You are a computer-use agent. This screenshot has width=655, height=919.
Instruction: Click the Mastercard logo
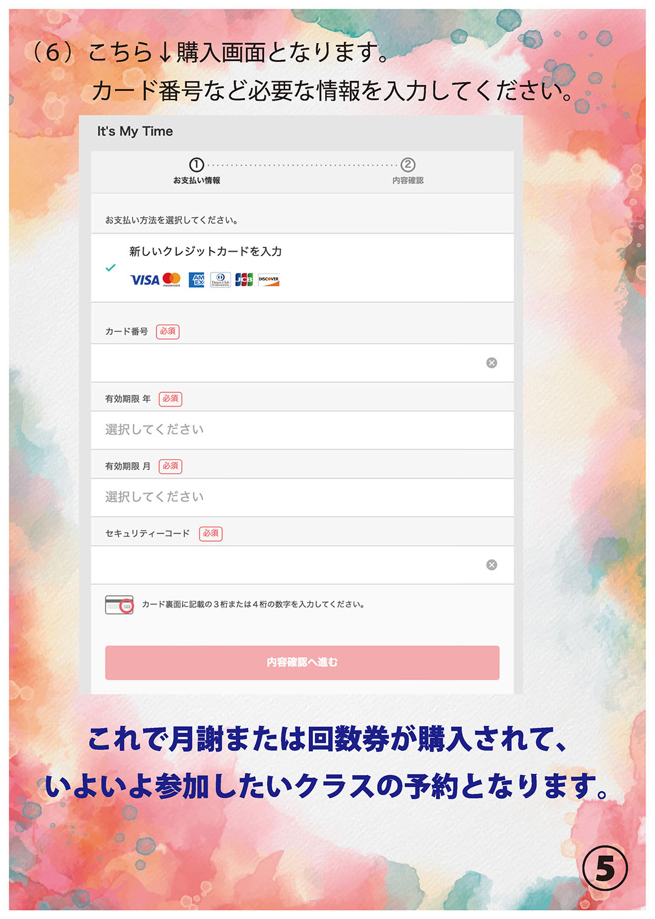172,280
